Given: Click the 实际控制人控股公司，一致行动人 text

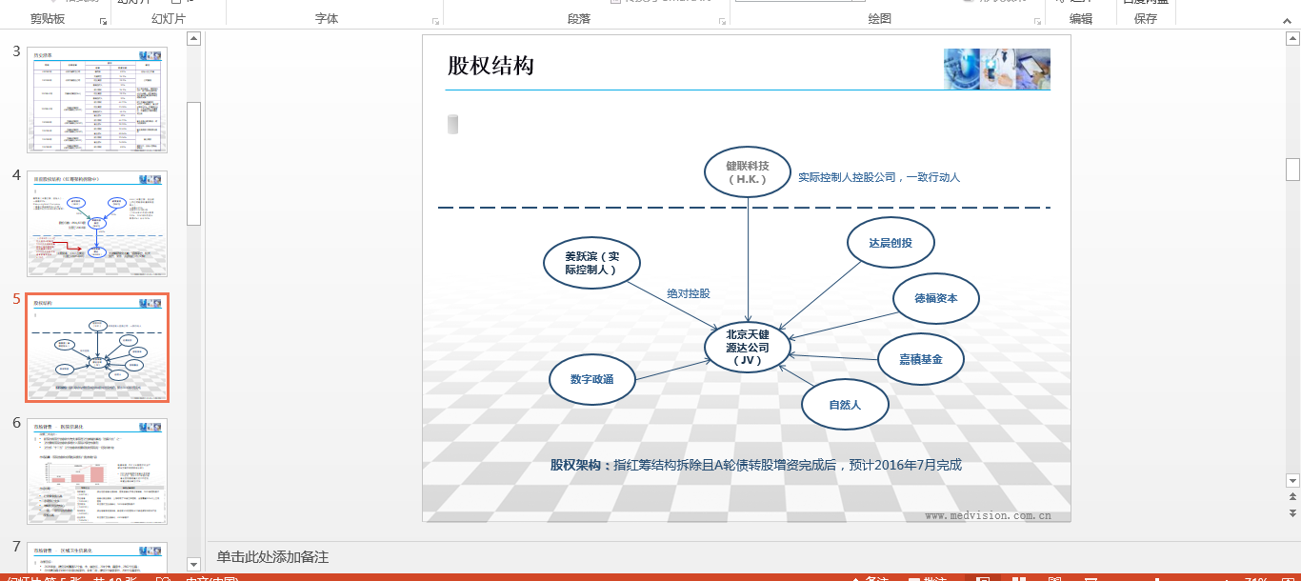Looking at the screenshot, I should (879, 177).
